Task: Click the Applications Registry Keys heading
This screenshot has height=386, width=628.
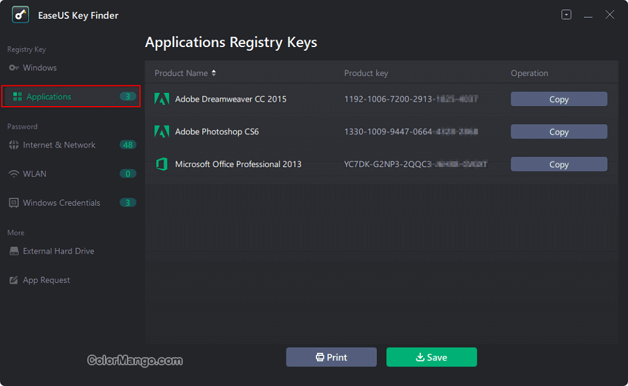Action: point(231,42)
